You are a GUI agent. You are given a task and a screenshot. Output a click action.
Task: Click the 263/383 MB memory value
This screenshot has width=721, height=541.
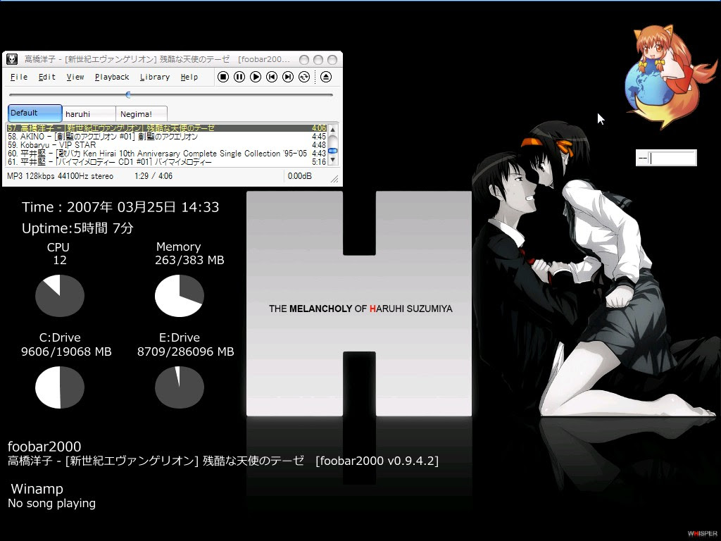[x=189, y=261]
